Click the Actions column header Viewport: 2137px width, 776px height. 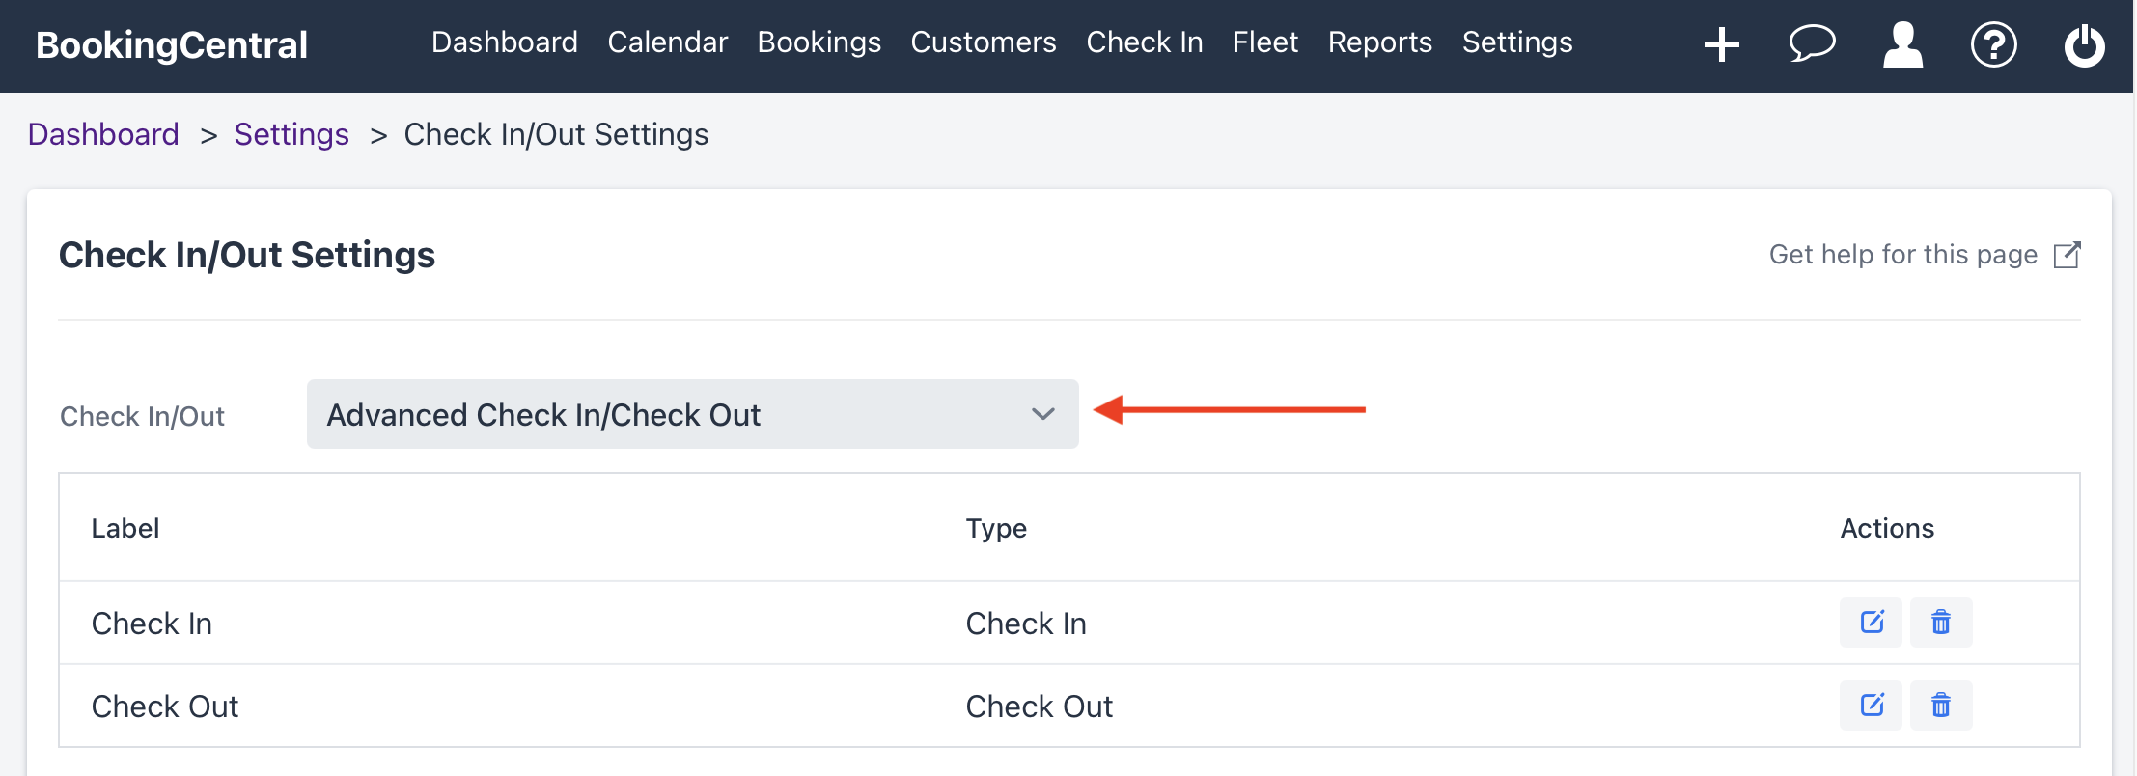pyautogui.click(x=1887, y=528)
